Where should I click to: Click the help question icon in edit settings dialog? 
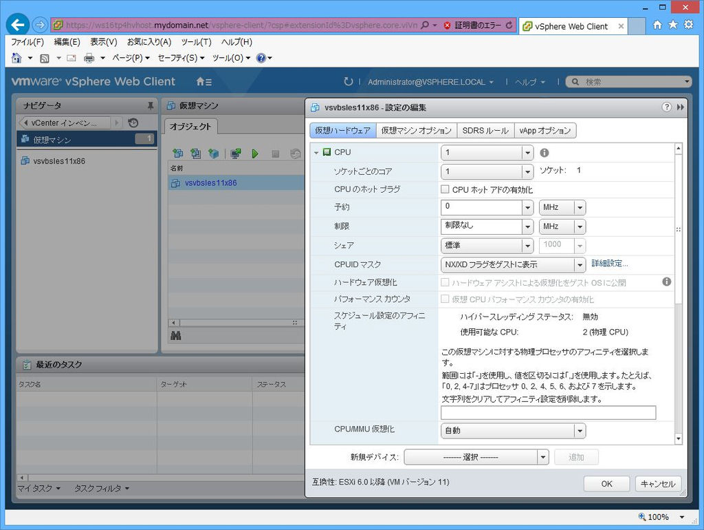(666, 107)
